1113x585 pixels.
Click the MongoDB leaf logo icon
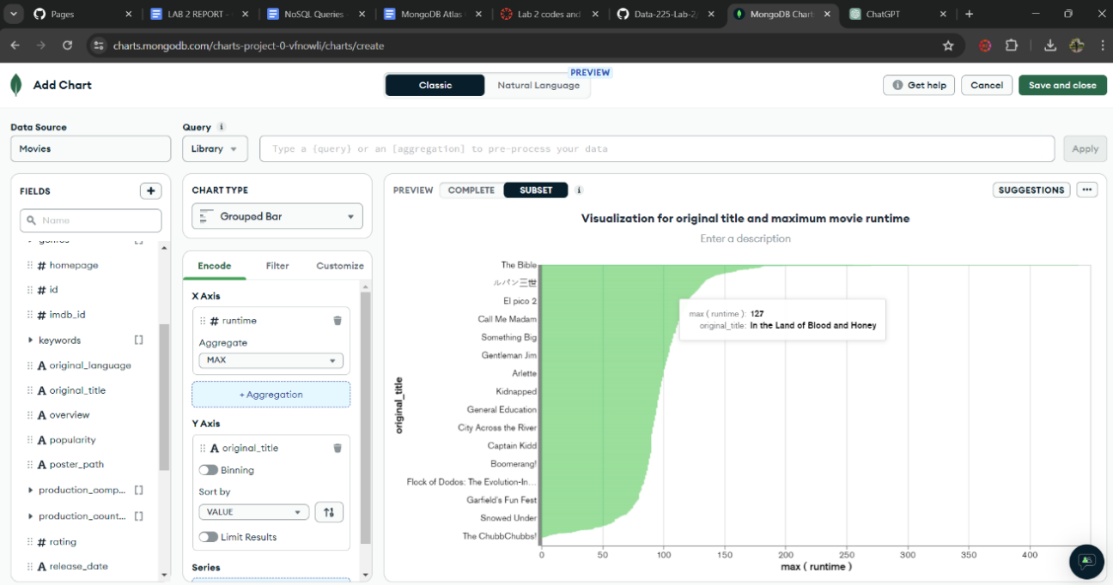[16, 85]
